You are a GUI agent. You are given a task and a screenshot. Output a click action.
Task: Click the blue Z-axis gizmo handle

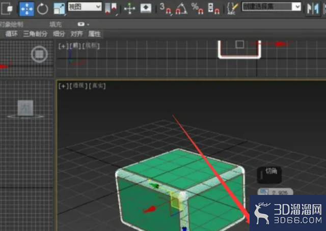(x=184, y=228)
